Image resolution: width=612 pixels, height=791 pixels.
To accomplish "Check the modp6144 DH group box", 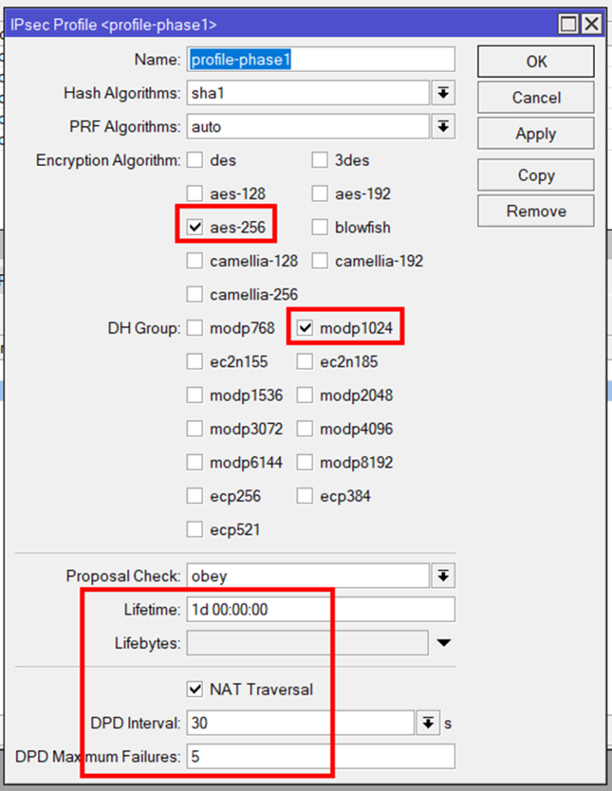I will pos(195,463).
